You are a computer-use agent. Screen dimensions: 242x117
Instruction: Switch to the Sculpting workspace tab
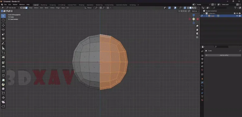point(52,5)
